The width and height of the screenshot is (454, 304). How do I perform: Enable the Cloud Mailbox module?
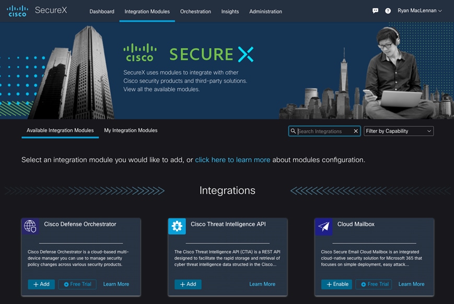[337, 284]
